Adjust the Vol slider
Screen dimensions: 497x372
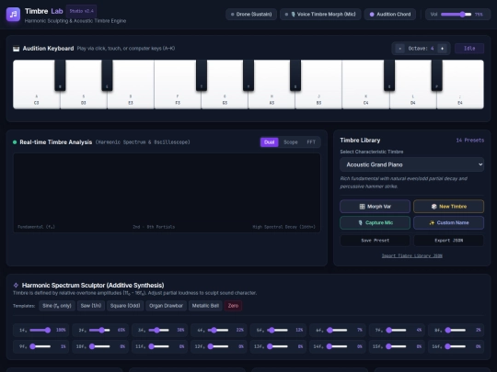456,14
